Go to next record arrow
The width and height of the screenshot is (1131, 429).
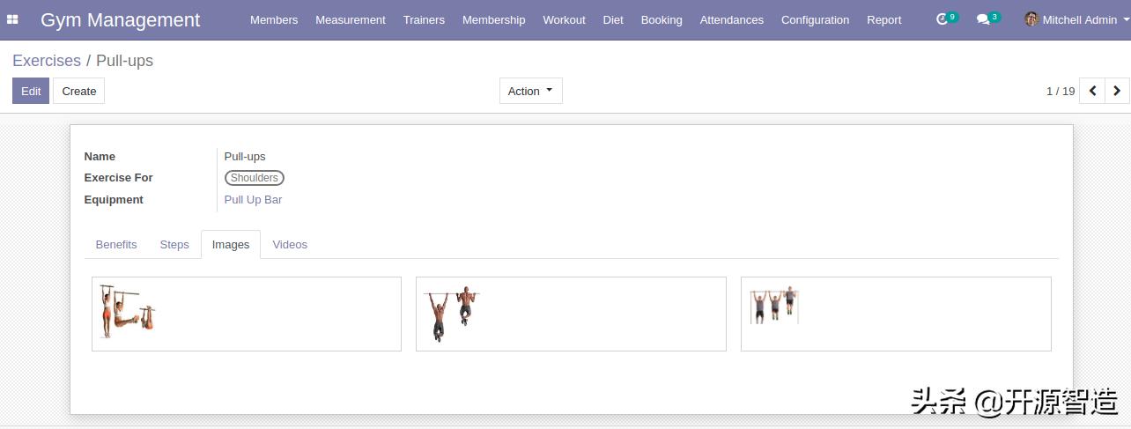(x=1117, y=91)
